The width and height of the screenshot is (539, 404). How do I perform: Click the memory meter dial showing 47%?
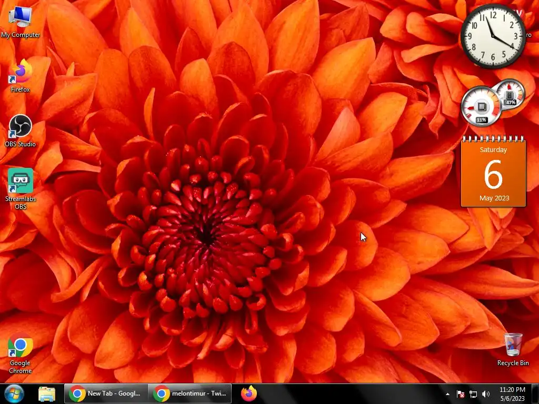(x=511, y=94)
